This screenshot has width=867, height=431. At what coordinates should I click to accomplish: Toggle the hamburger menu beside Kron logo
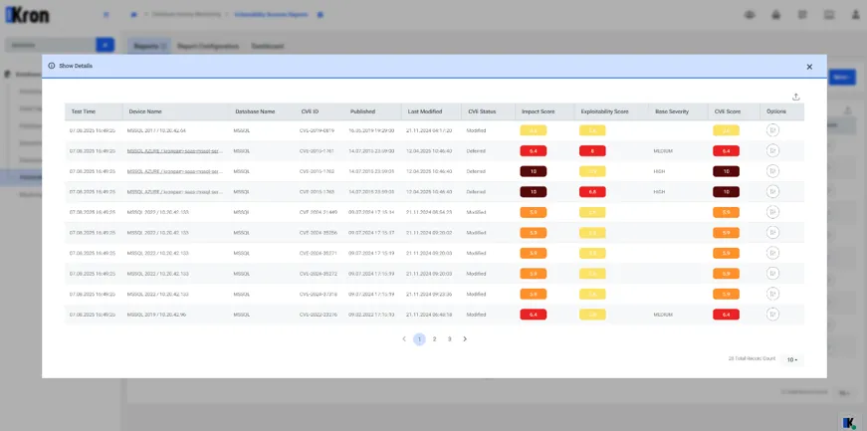click(107, 15)
